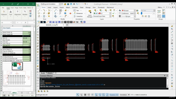Switch to the Powertools ribbon tab

(x=101, y=7)
